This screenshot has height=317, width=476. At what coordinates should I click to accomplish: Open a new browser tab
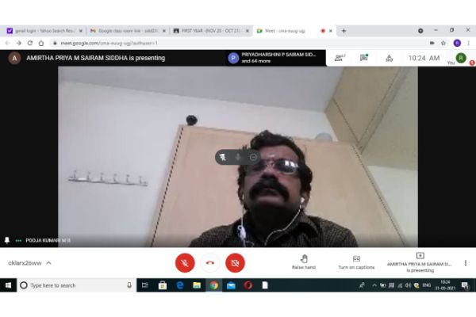coord(344,30)
